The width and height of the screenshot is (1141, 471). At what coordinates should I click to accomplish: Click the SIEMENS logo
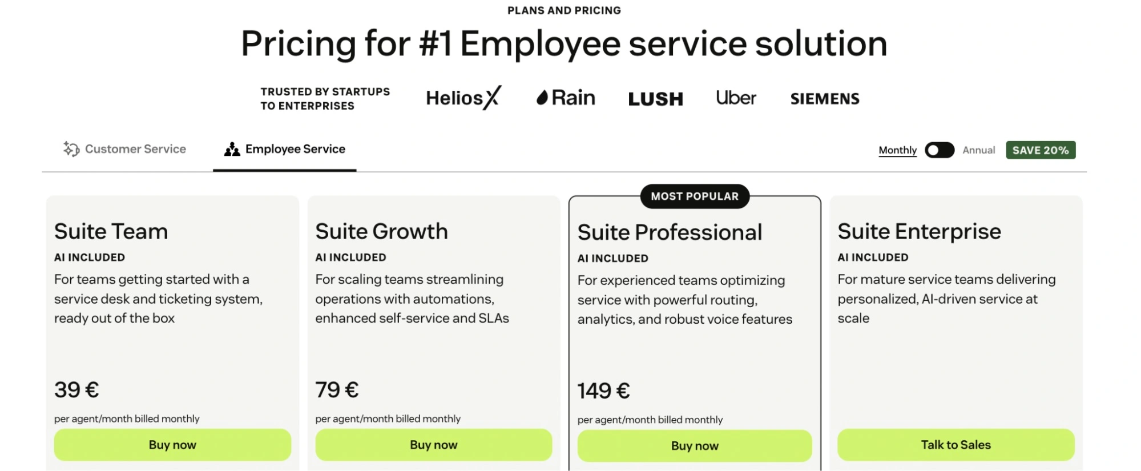[x=824, y=98]
